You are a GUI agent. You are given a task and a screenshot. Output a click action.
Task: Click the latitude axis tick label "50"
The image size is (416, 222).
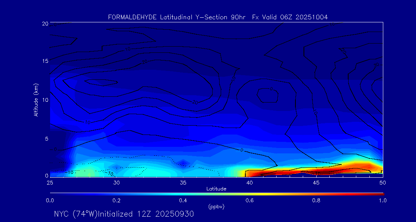(382, 183)
